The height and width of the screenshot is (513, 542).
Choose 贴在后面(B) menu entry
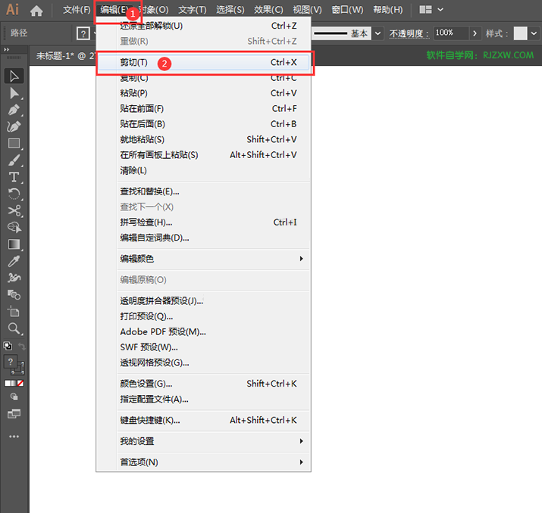[204, 124]
